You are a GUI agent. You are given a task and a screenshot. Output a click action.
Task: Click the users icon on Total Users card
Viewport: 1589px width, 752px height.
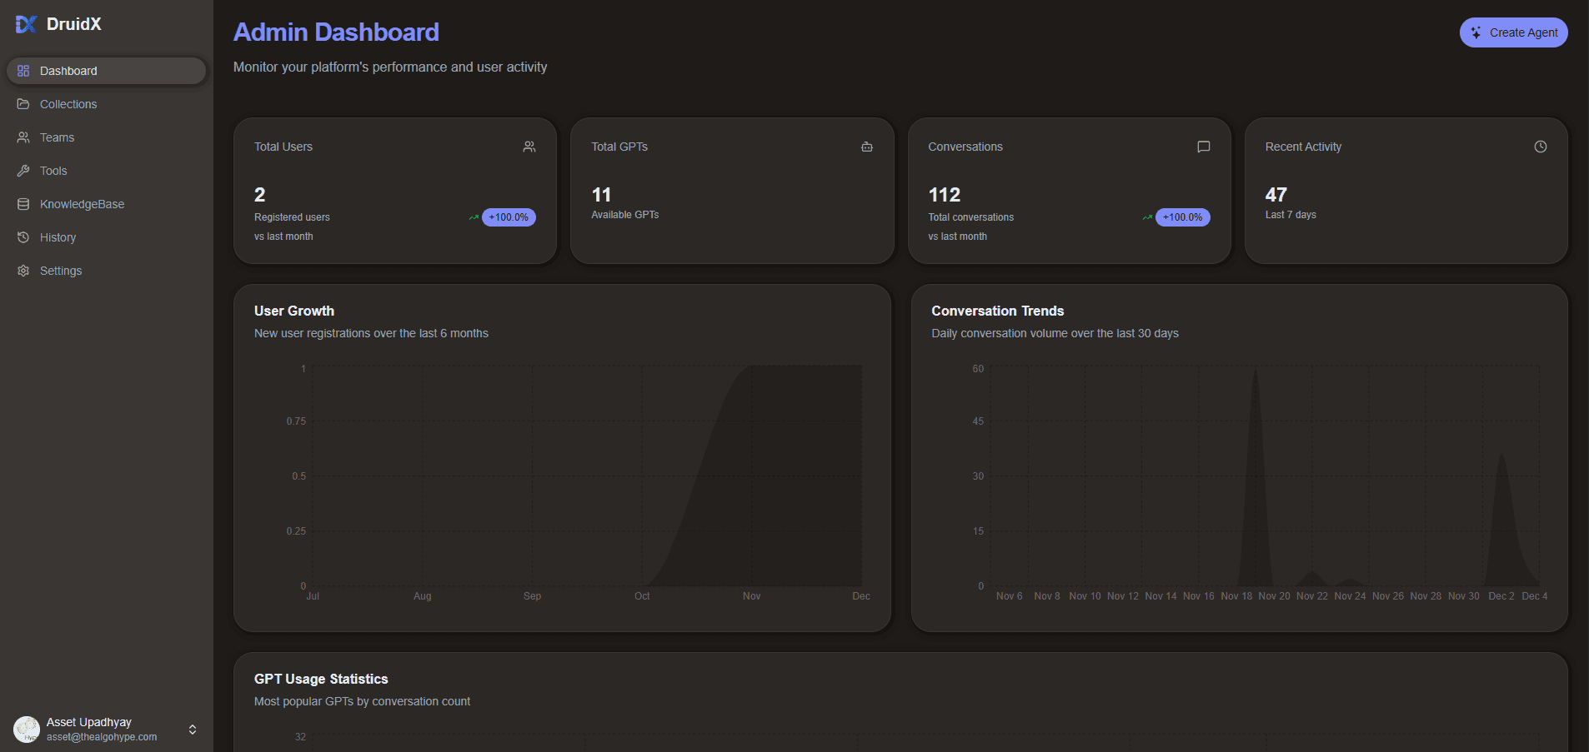point(530,147)
